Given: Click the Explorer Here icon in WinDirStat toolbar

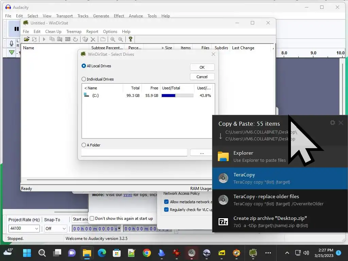Looking at the screenshot, I should coord(60,39).
